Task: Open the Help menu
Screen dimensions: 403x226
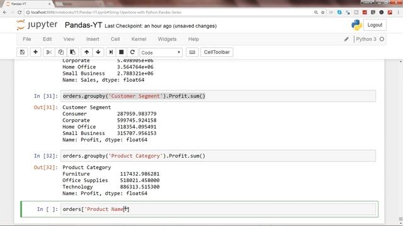Action: 193,39
